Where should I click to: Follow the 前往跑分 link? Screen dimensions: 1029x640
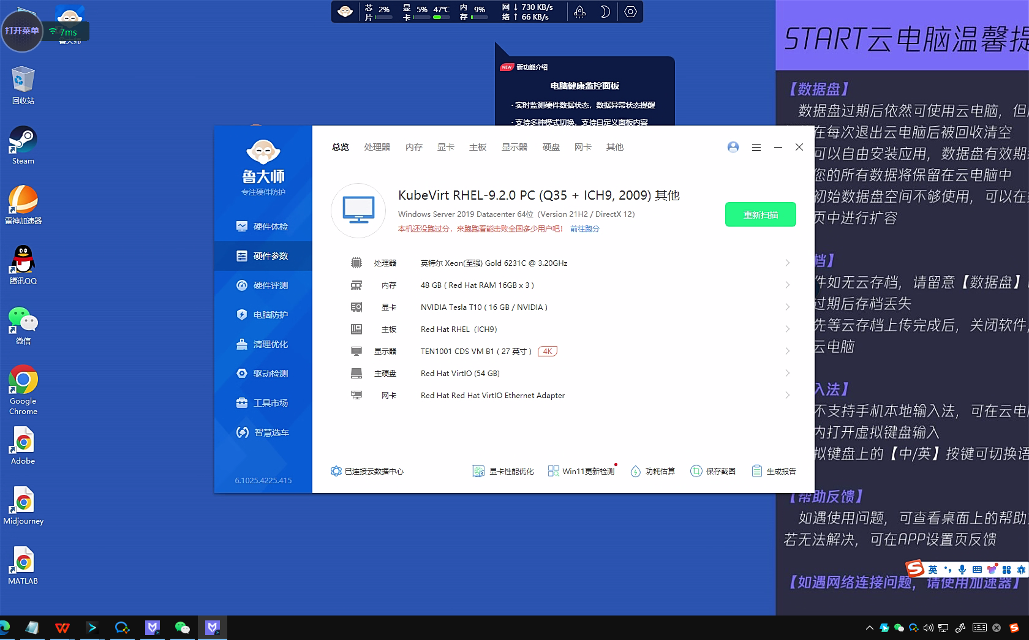tap(585, 229)
